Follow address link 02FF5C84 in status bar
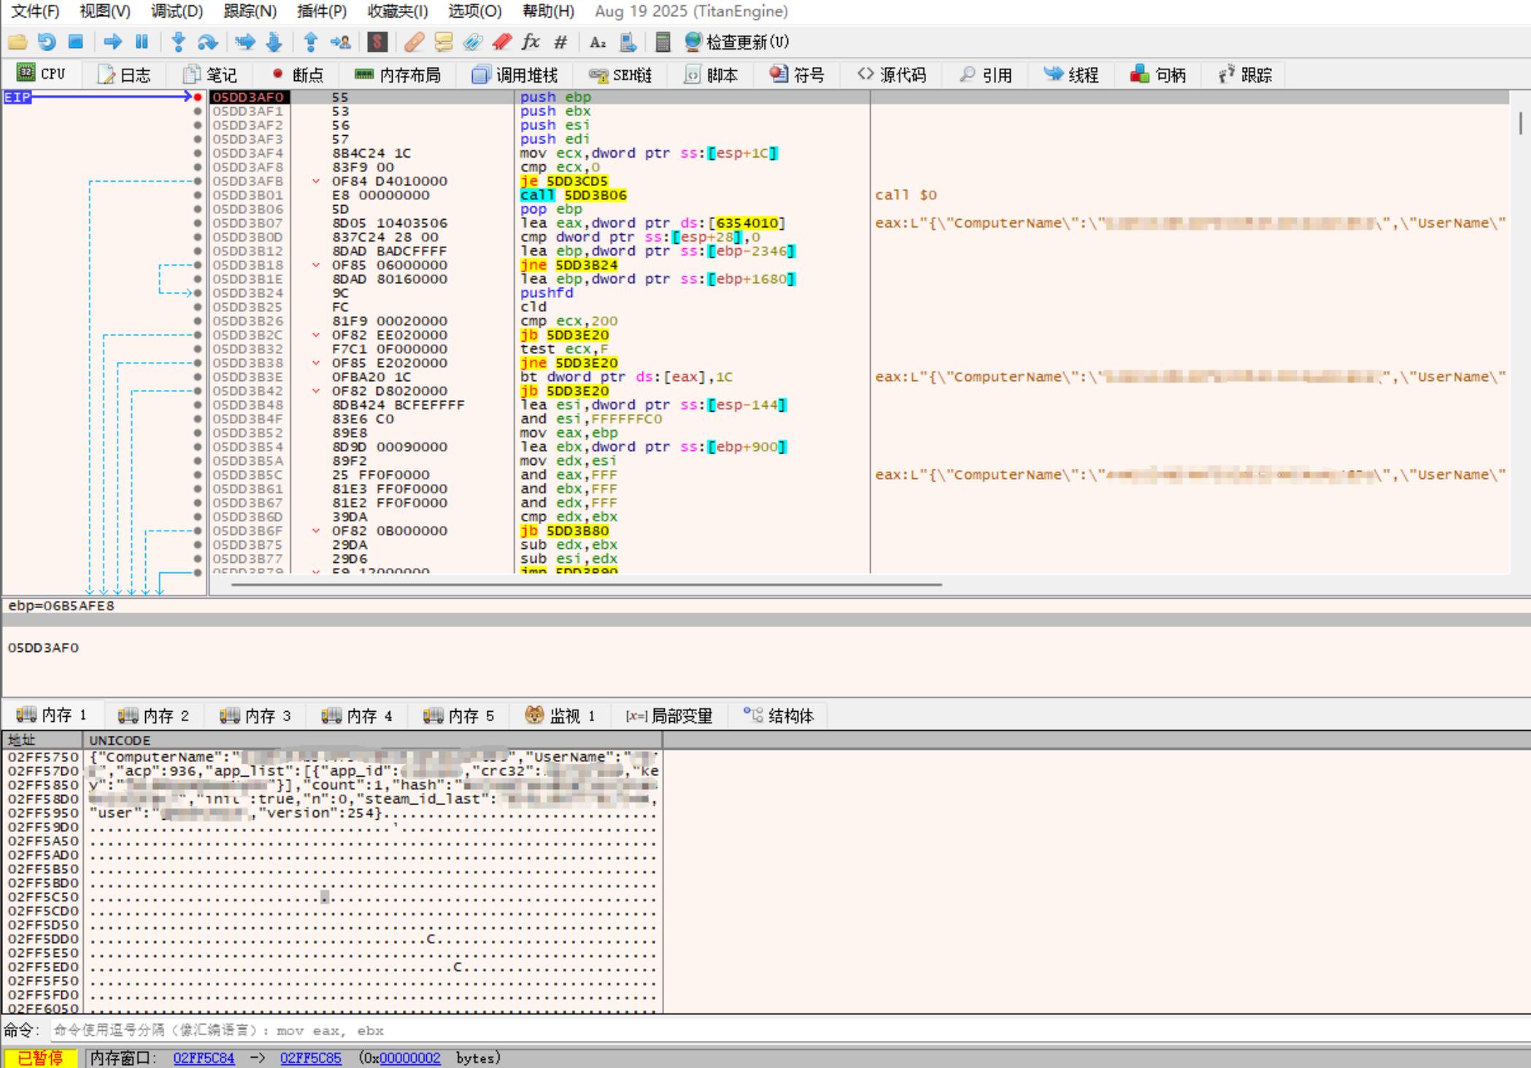1531x1068 pixels. (204, 1058)
